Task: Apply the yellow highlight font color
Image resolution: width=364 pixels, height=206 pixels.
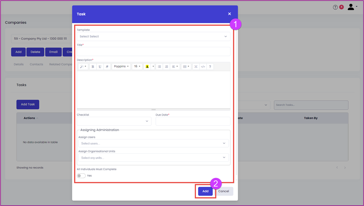Action: pyautogui.click(x=147, y=67)
